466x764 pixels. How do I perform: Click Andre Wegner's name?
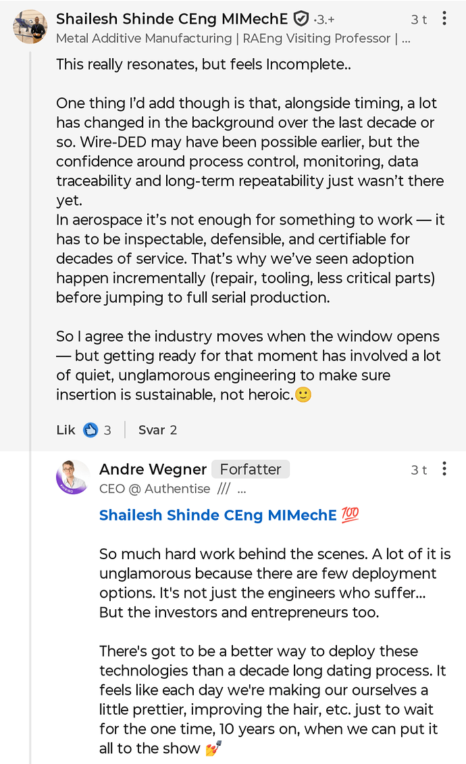[152, 469]
